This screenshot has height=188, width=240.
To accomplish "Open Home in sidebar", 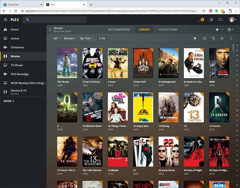I will (x=23, y=29).
